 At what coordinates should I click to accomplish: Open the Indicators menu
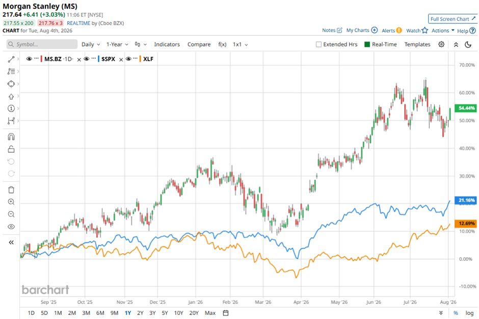pyautogui.click(x=167, y=44)
